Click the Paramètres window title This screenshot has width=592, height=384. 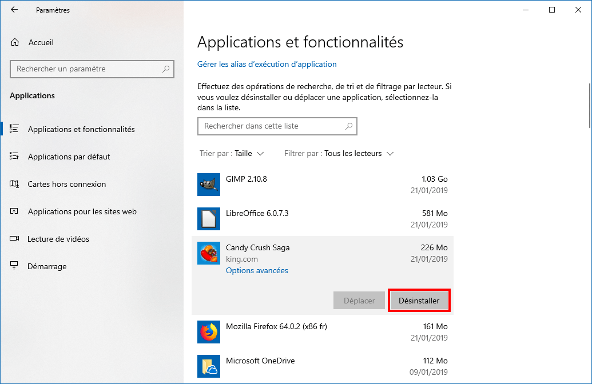point(53,10)
